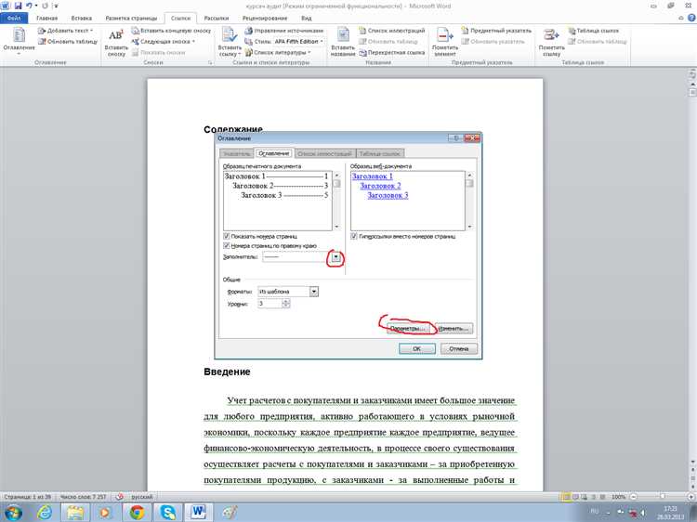Click Управление источниками
The height and width of the screenshot is (522, 697).
pyautogui.click(x=283, y=31)
